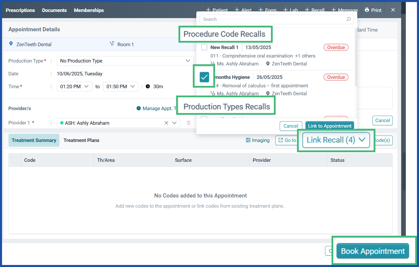Click the clear X inside the Provider 1 field
This screenshot has width=419, height=267.
point(166,123)
